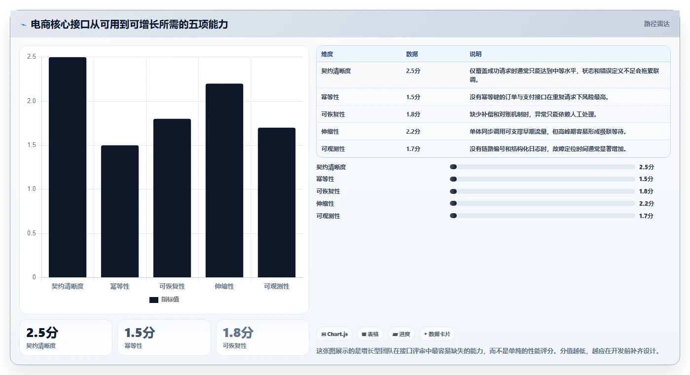Click the description starting 单体同步调用

[548, 132]
